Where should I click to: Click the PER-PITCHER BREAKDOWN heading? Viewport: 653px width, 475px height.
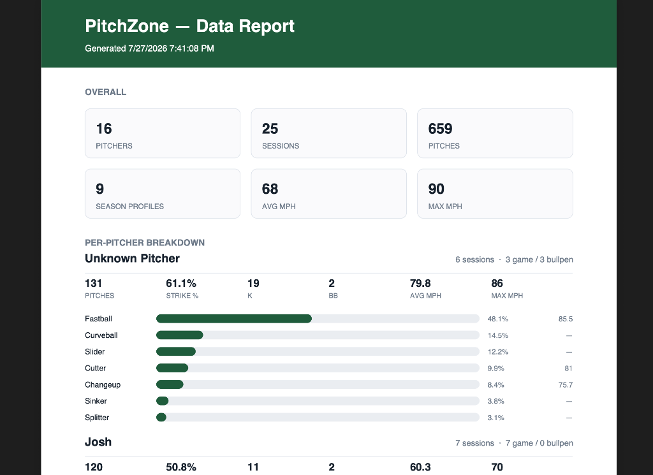pyautogui.click(x=145, y=243)
